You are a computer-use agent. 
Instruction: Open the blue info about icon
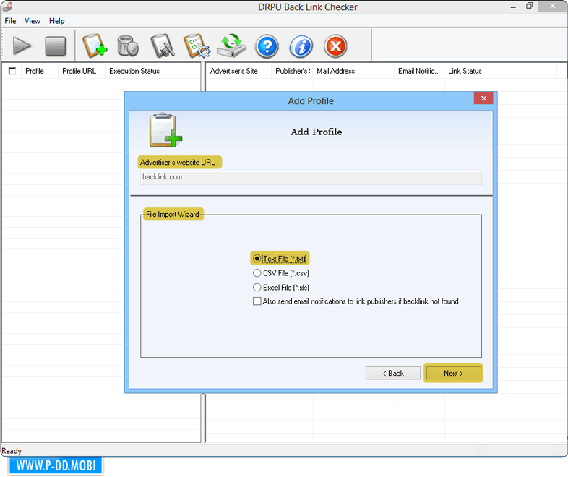pyautogui.click(x=301, y=46)
